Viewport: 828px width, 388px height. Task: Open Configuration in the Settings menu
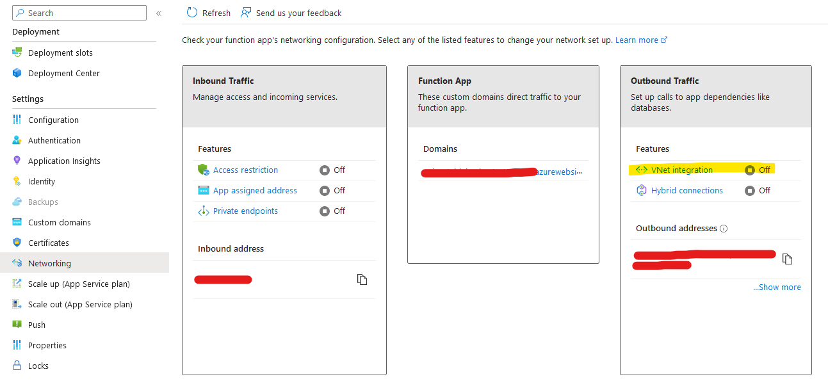(x=53, y=120)
